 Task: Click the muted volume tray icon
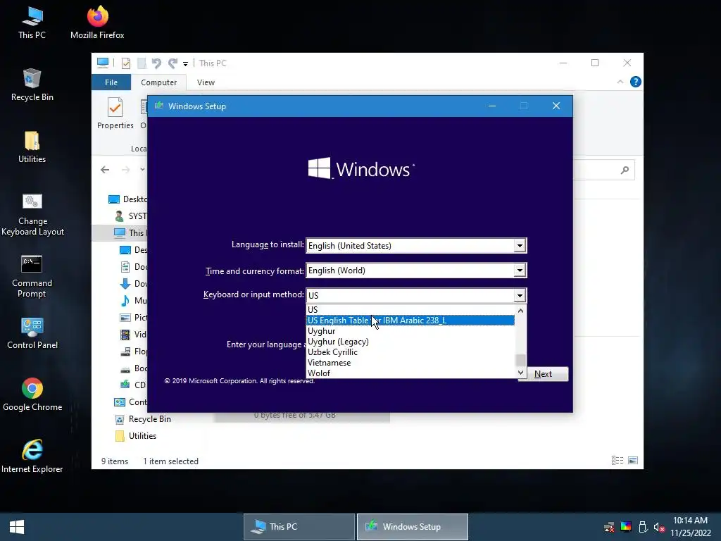pos(659,527)
